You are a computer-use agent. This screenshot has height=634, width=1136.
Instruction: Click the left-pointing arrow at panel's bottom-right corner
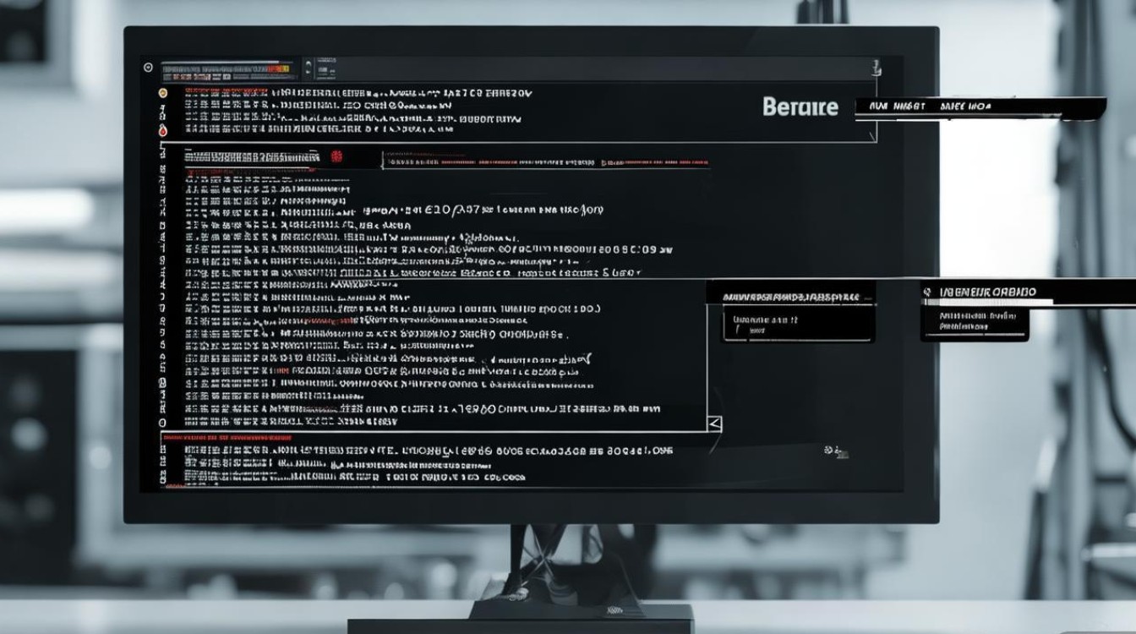coord(714,423)
